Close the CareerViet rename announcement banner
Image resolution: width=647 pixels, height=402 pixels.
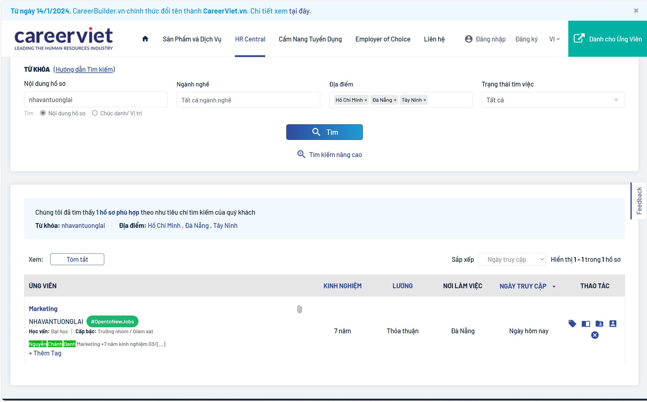(636, 11)
